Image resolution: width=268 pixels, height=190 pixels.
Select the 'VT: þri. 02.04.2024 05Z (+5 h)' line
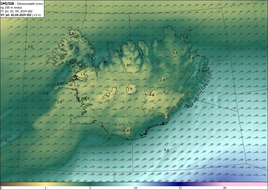coord(21,15)
